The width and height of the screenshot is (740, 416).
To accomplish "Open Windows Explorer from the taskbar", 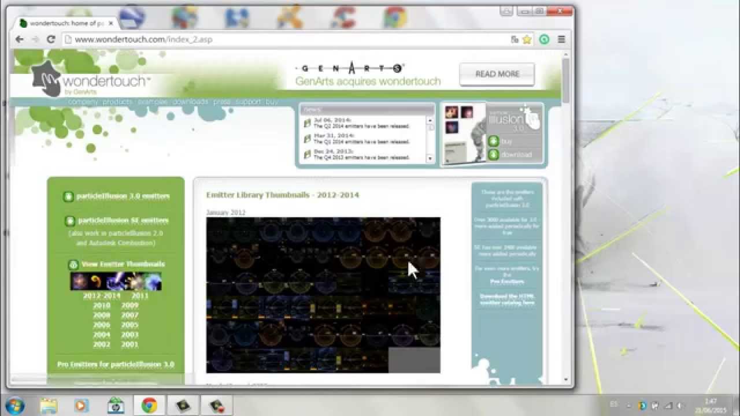I will [49, 405].
